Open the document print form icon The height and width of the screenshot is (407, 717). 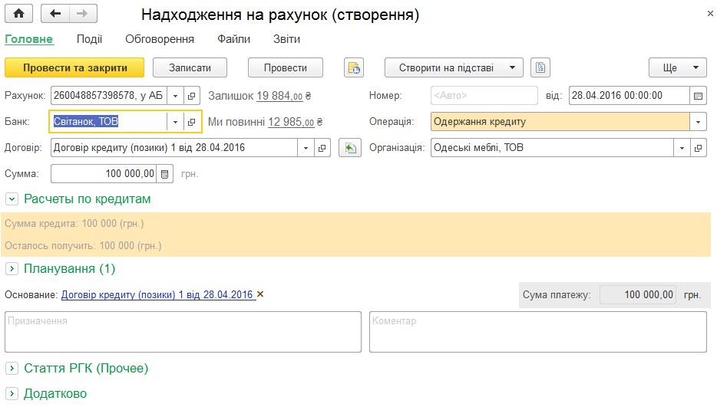tap(540, 67)
